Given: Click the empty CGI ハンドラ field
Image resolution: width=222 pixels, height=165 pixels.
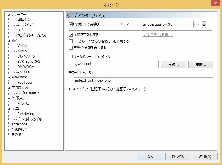Looking at the screenshot, I should pos(143,97).
